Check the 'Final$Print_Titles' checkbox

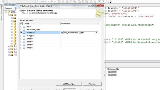(21, 29)
